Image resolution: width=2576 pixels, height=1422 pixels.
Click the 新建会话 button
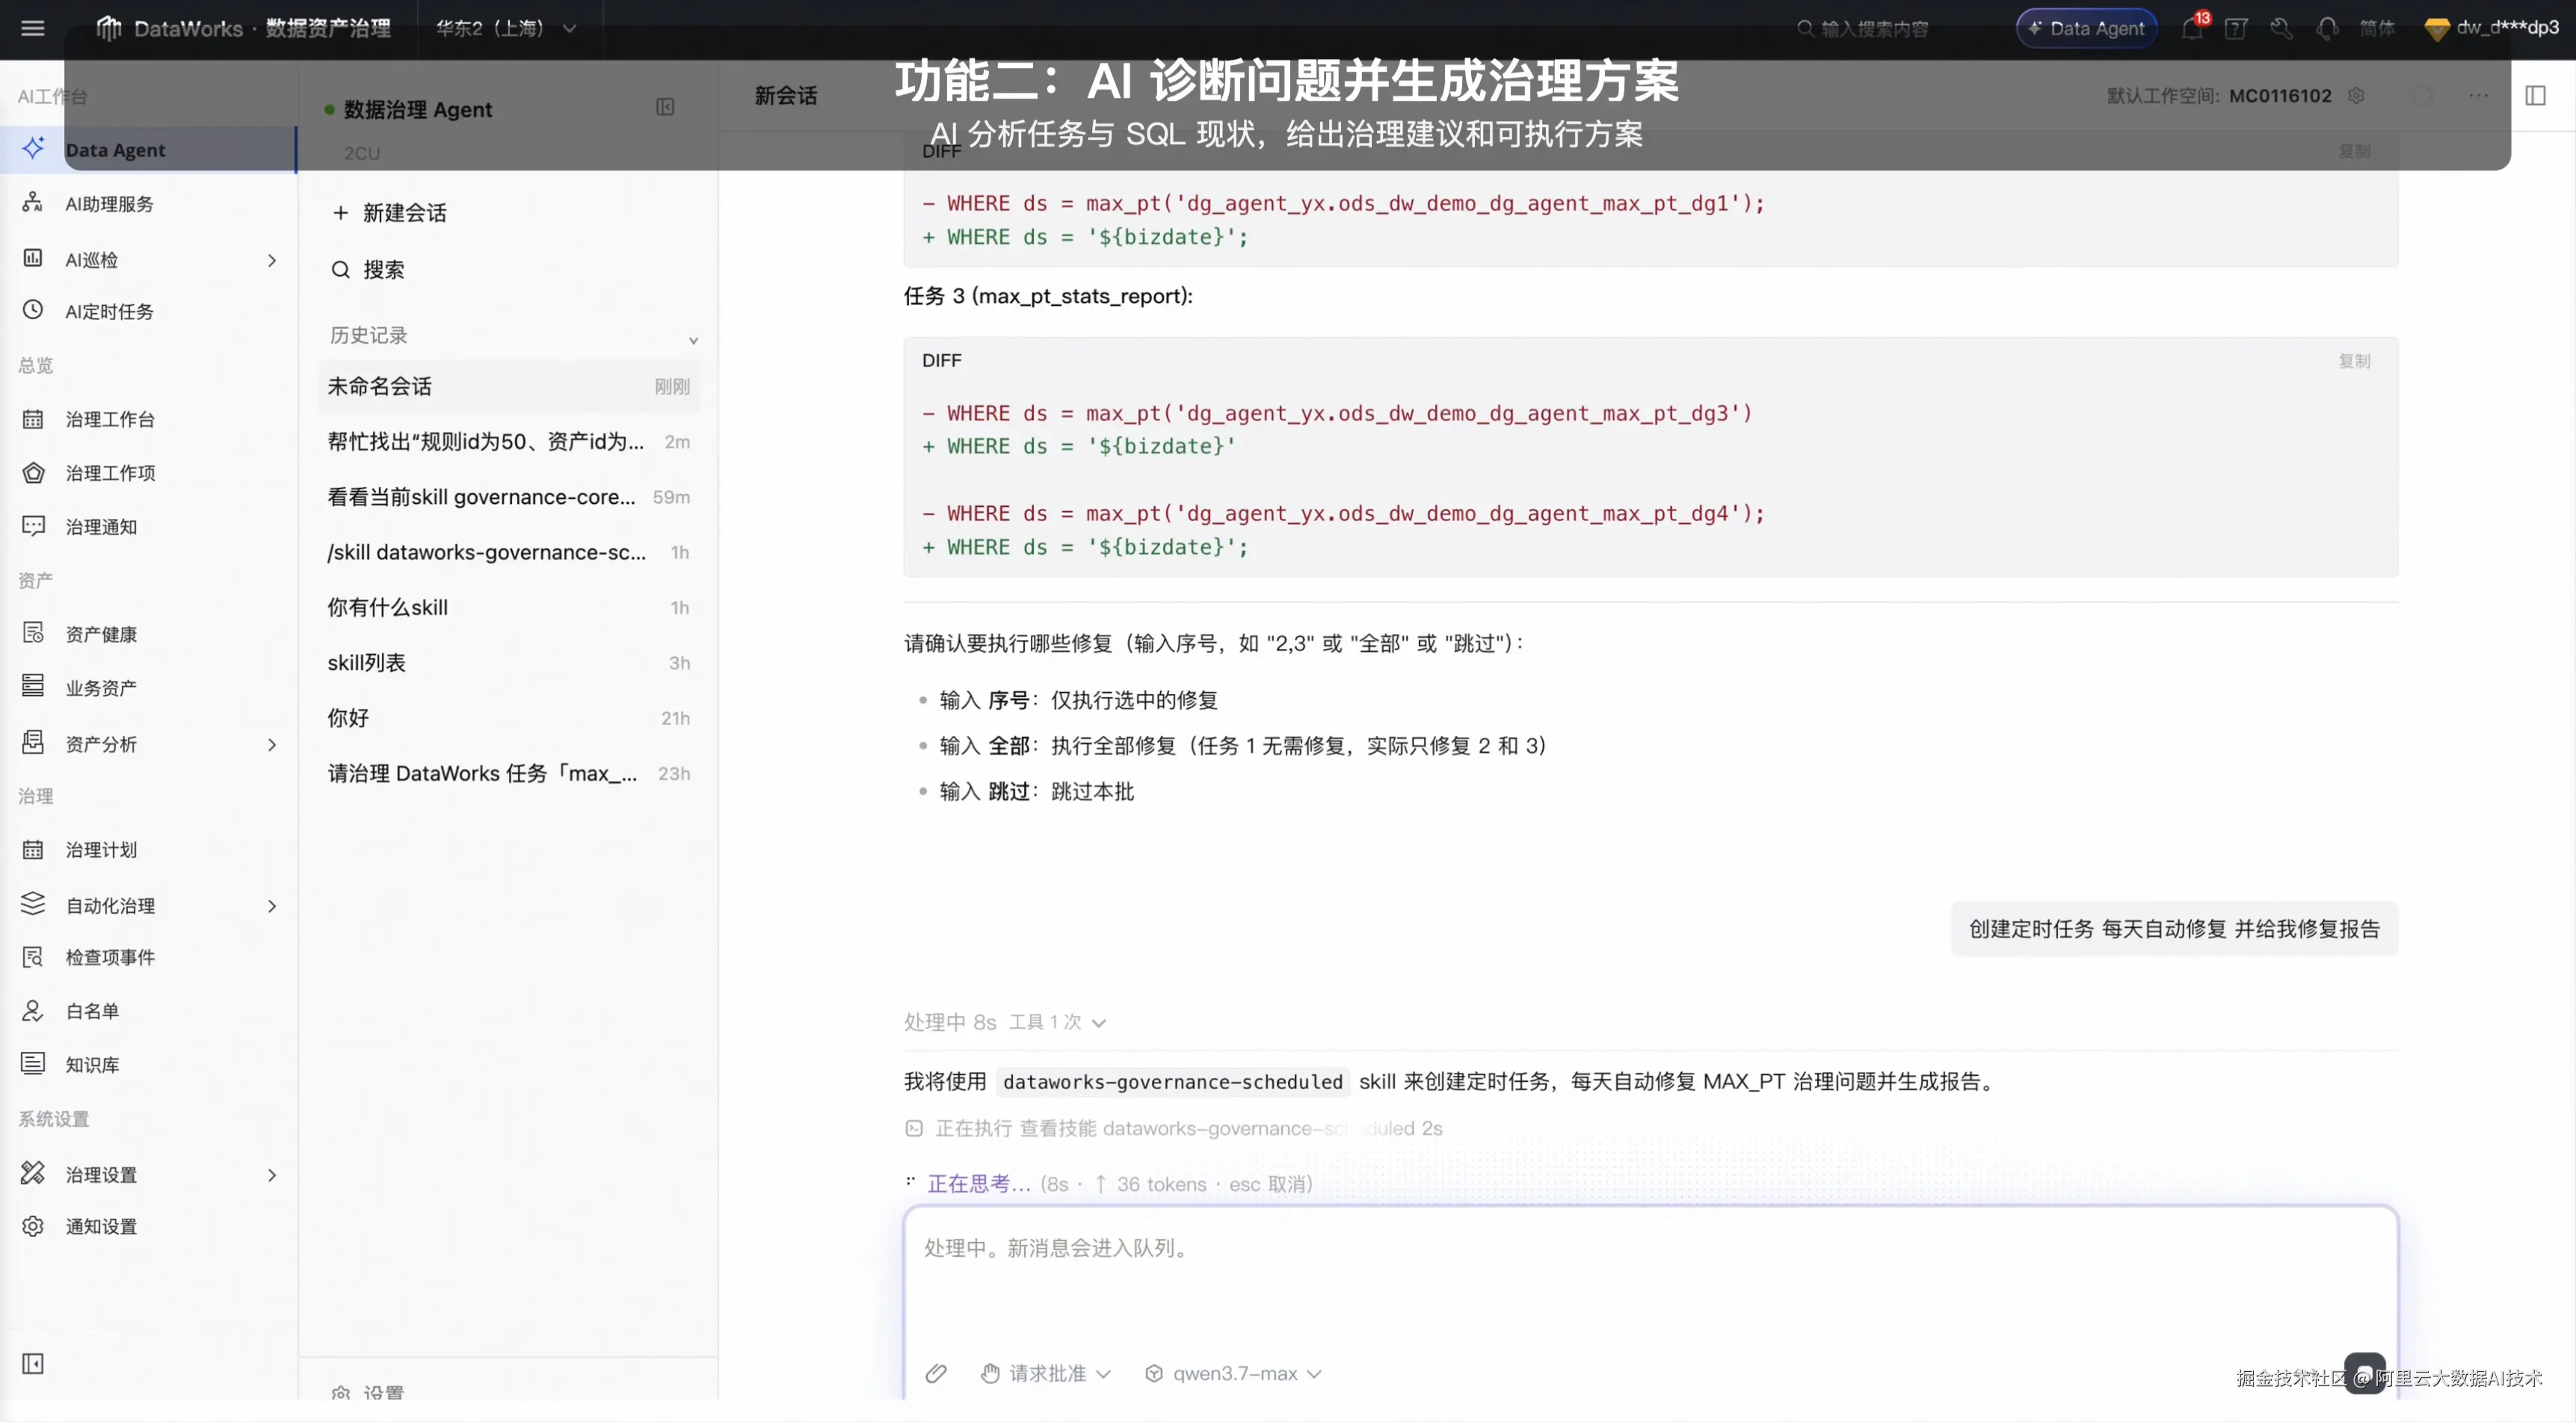pyautogui.click(x=390, y=213)
